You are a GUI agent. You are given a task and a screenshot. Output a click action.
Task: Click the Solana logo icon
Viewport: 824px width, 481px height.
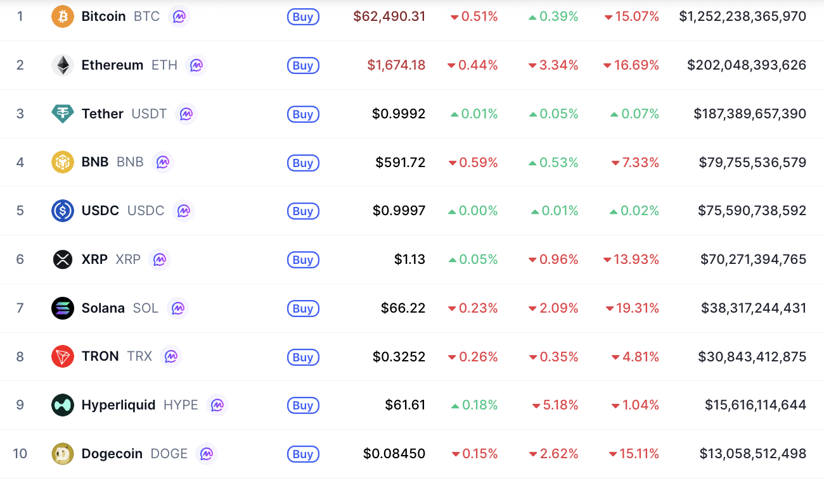click(x=63, y=308)
